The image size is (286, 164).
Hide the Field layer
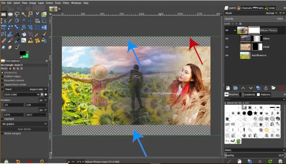point(227,47)
